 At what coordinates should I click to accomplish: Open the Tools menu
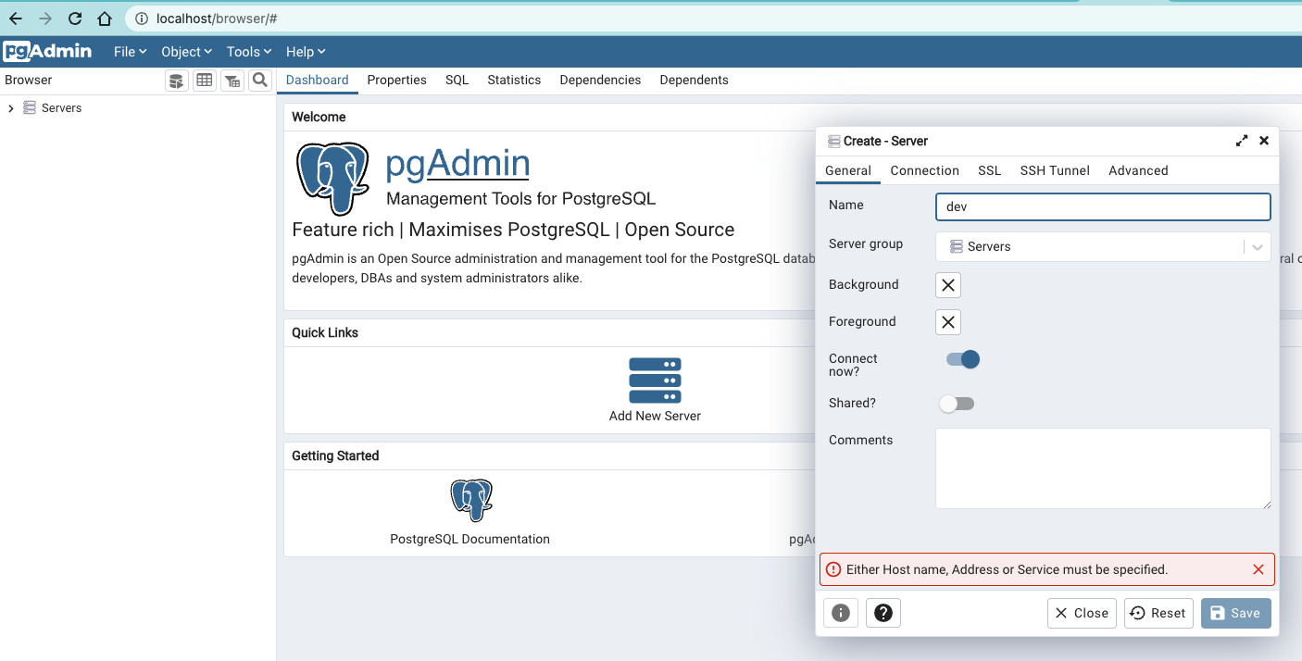[248, 52]
